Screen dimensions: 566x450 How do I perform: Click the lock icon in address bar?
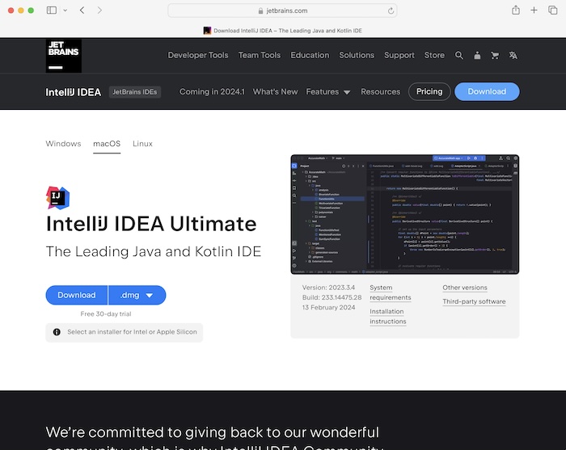pos(260,11)
